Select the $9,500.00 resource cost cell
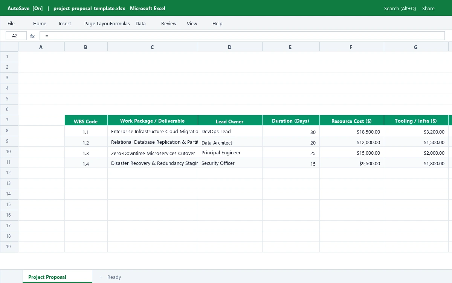Image resolution: width=452 pixels, height=283 pixels. tap(352, 163)
